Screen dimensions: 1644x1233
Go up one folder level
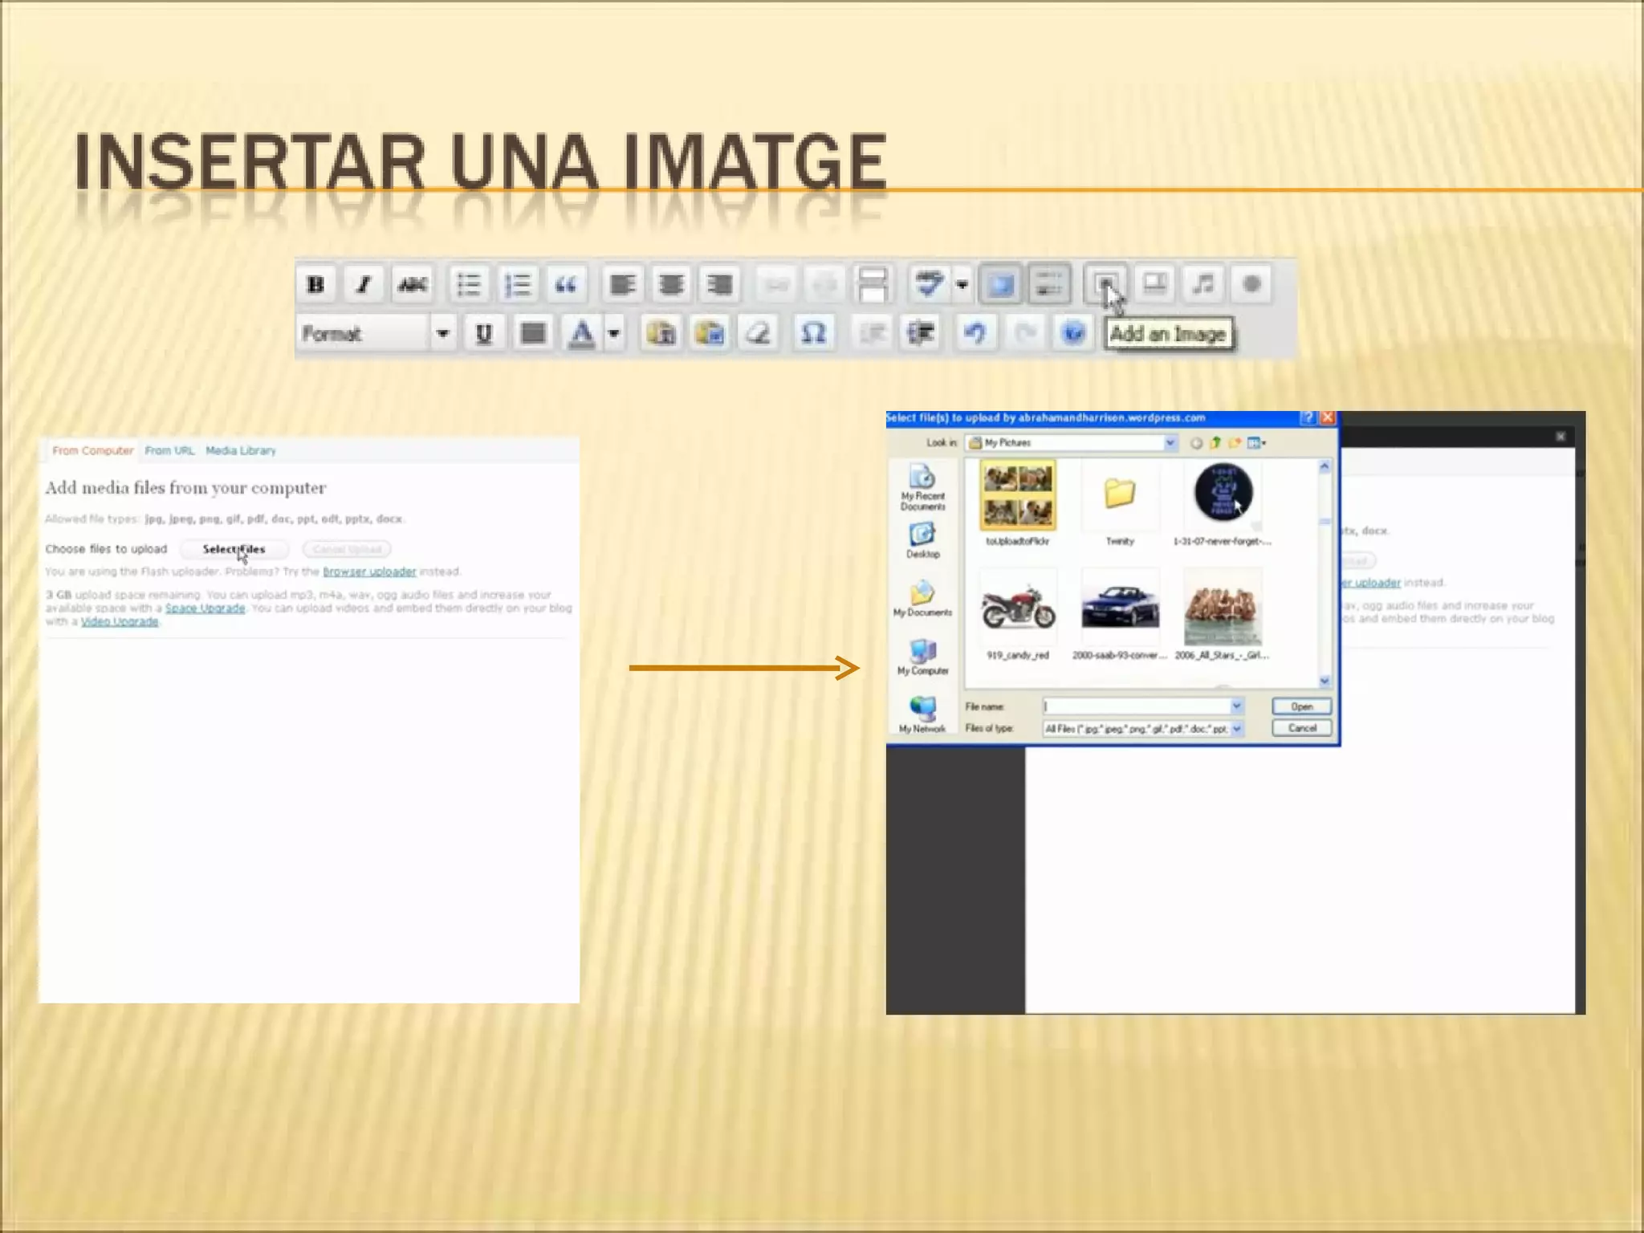[1215, 443]
